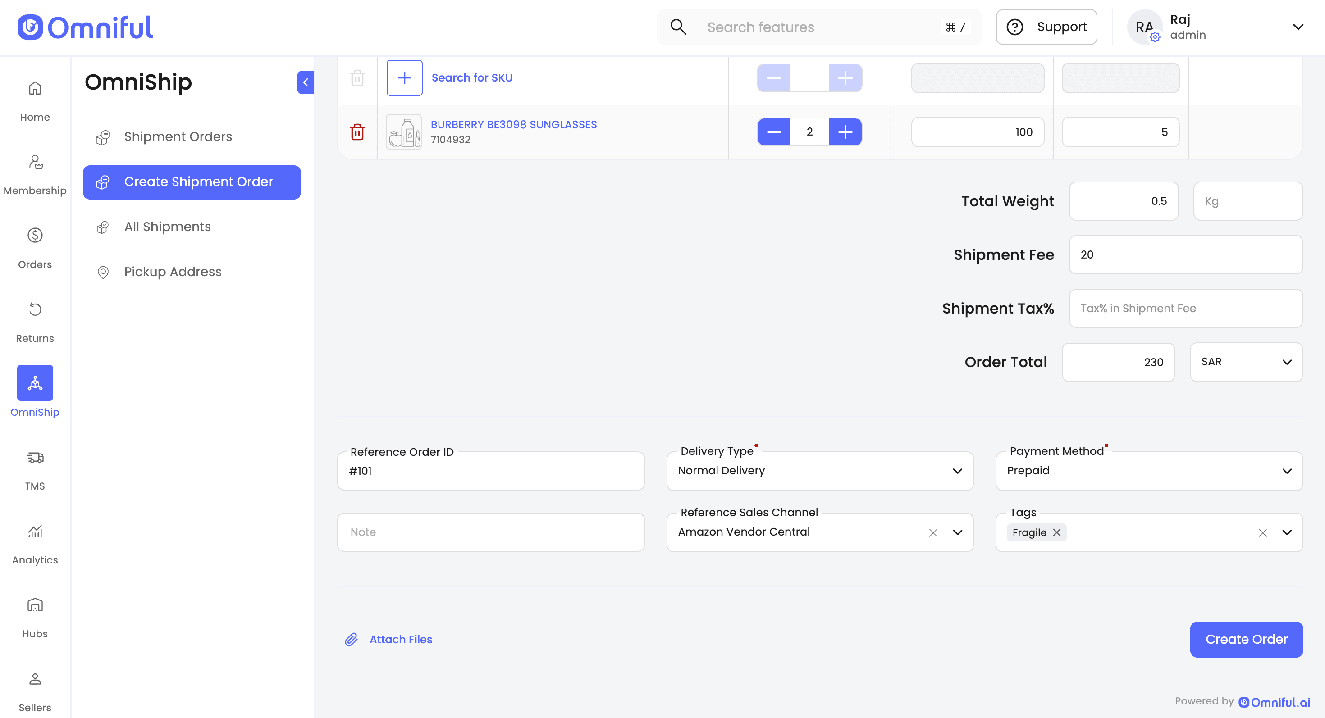Image resolution: width=1325 pixels, height=718 pixels.
Task: Decrease Burberry sunglasses quantity by one
Action: pyautogui.click(x=774, y=132)
